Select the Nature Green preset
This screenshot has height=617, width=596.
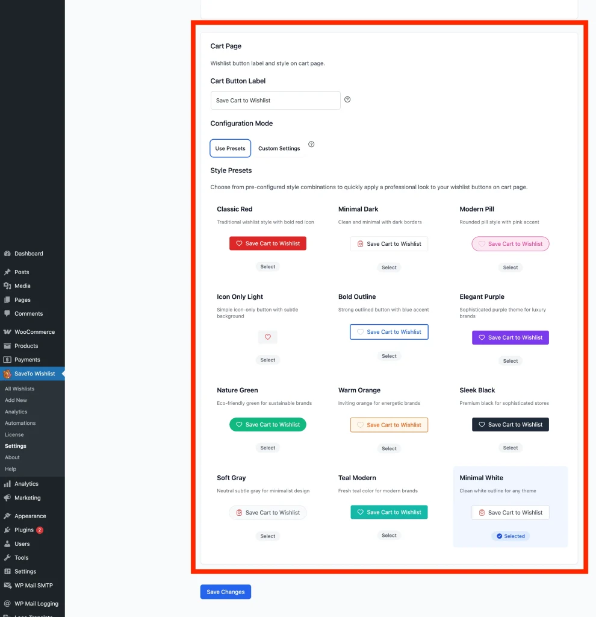[268, 448]
